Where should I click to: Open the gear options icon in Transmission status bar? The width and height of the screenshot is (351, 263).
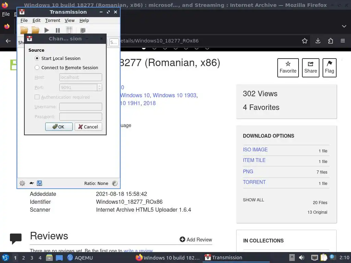point(22,183)
